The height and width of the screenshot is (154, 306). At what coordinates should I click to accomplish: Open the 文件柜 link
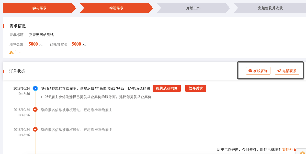coord(287,149)
